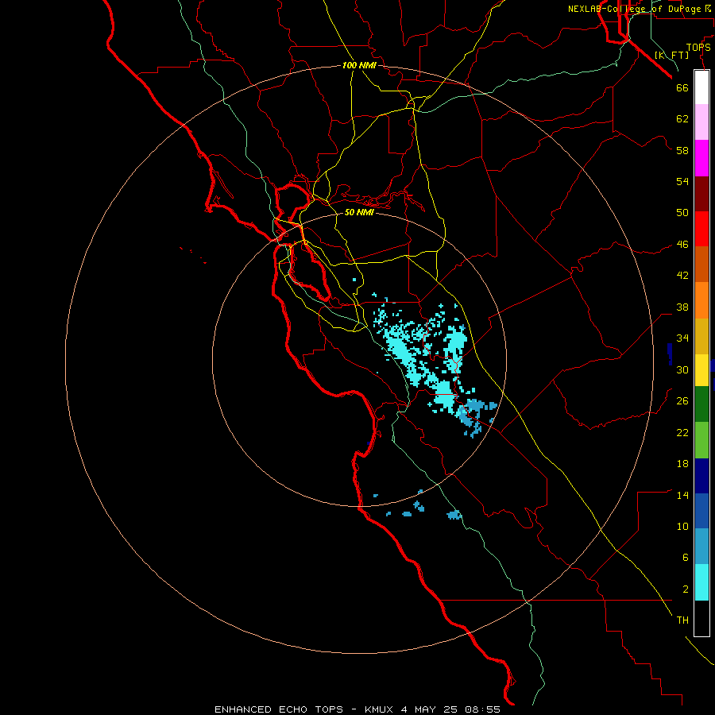
Task: Click the '58' legend value
Action: (x=682, y=150)
